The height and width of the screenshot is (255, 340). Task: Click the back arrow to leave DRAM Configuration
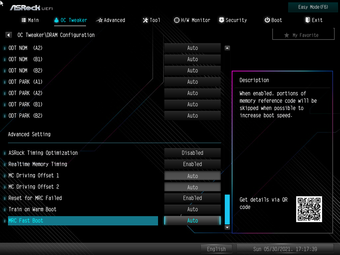pyautogui.click(x=8, y=35)
